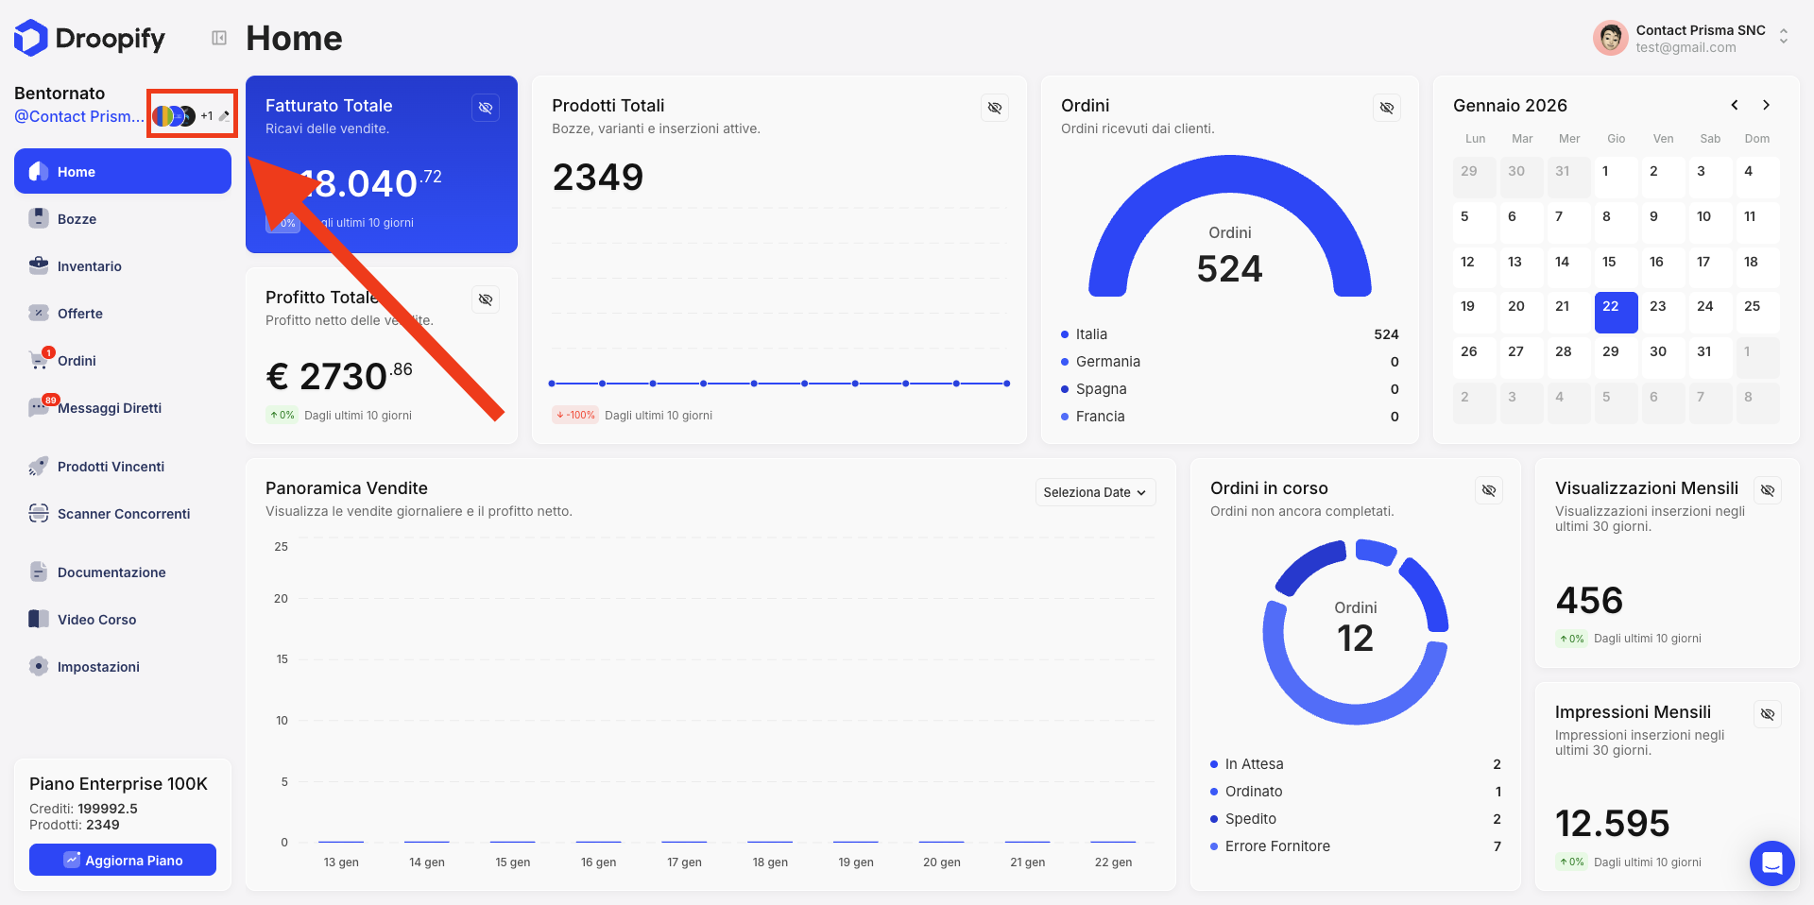Collapse the sidebar panel icon
Viewport: 1814px width, 905px height.
(x=219, y=38)
